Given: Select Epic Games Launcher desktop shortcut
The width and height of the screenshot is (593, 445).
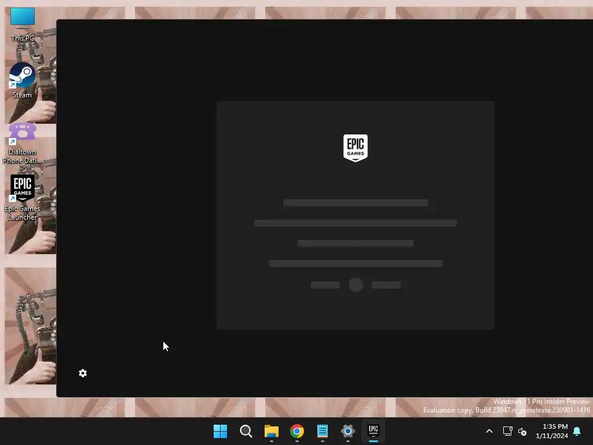Looking at the screenshot, I should pyautogui.click(x=23, y=198).
